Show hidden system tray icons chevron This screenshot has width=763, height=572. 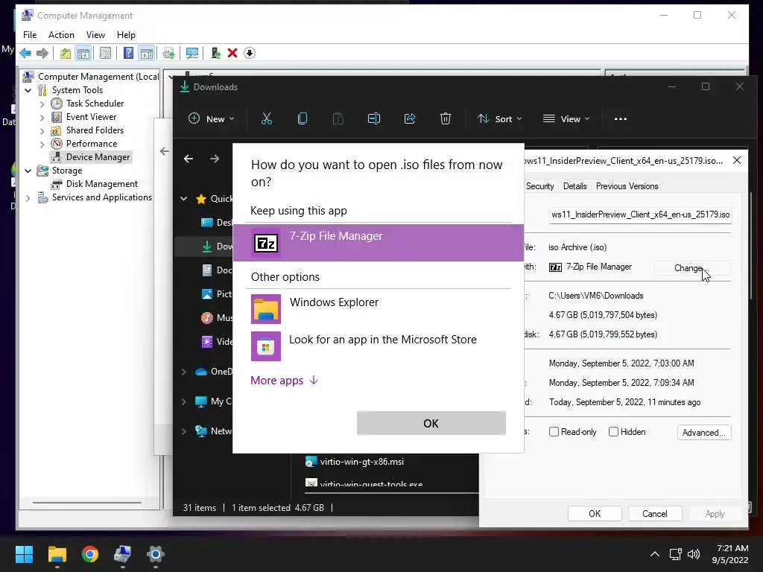(x=655, y=554)
